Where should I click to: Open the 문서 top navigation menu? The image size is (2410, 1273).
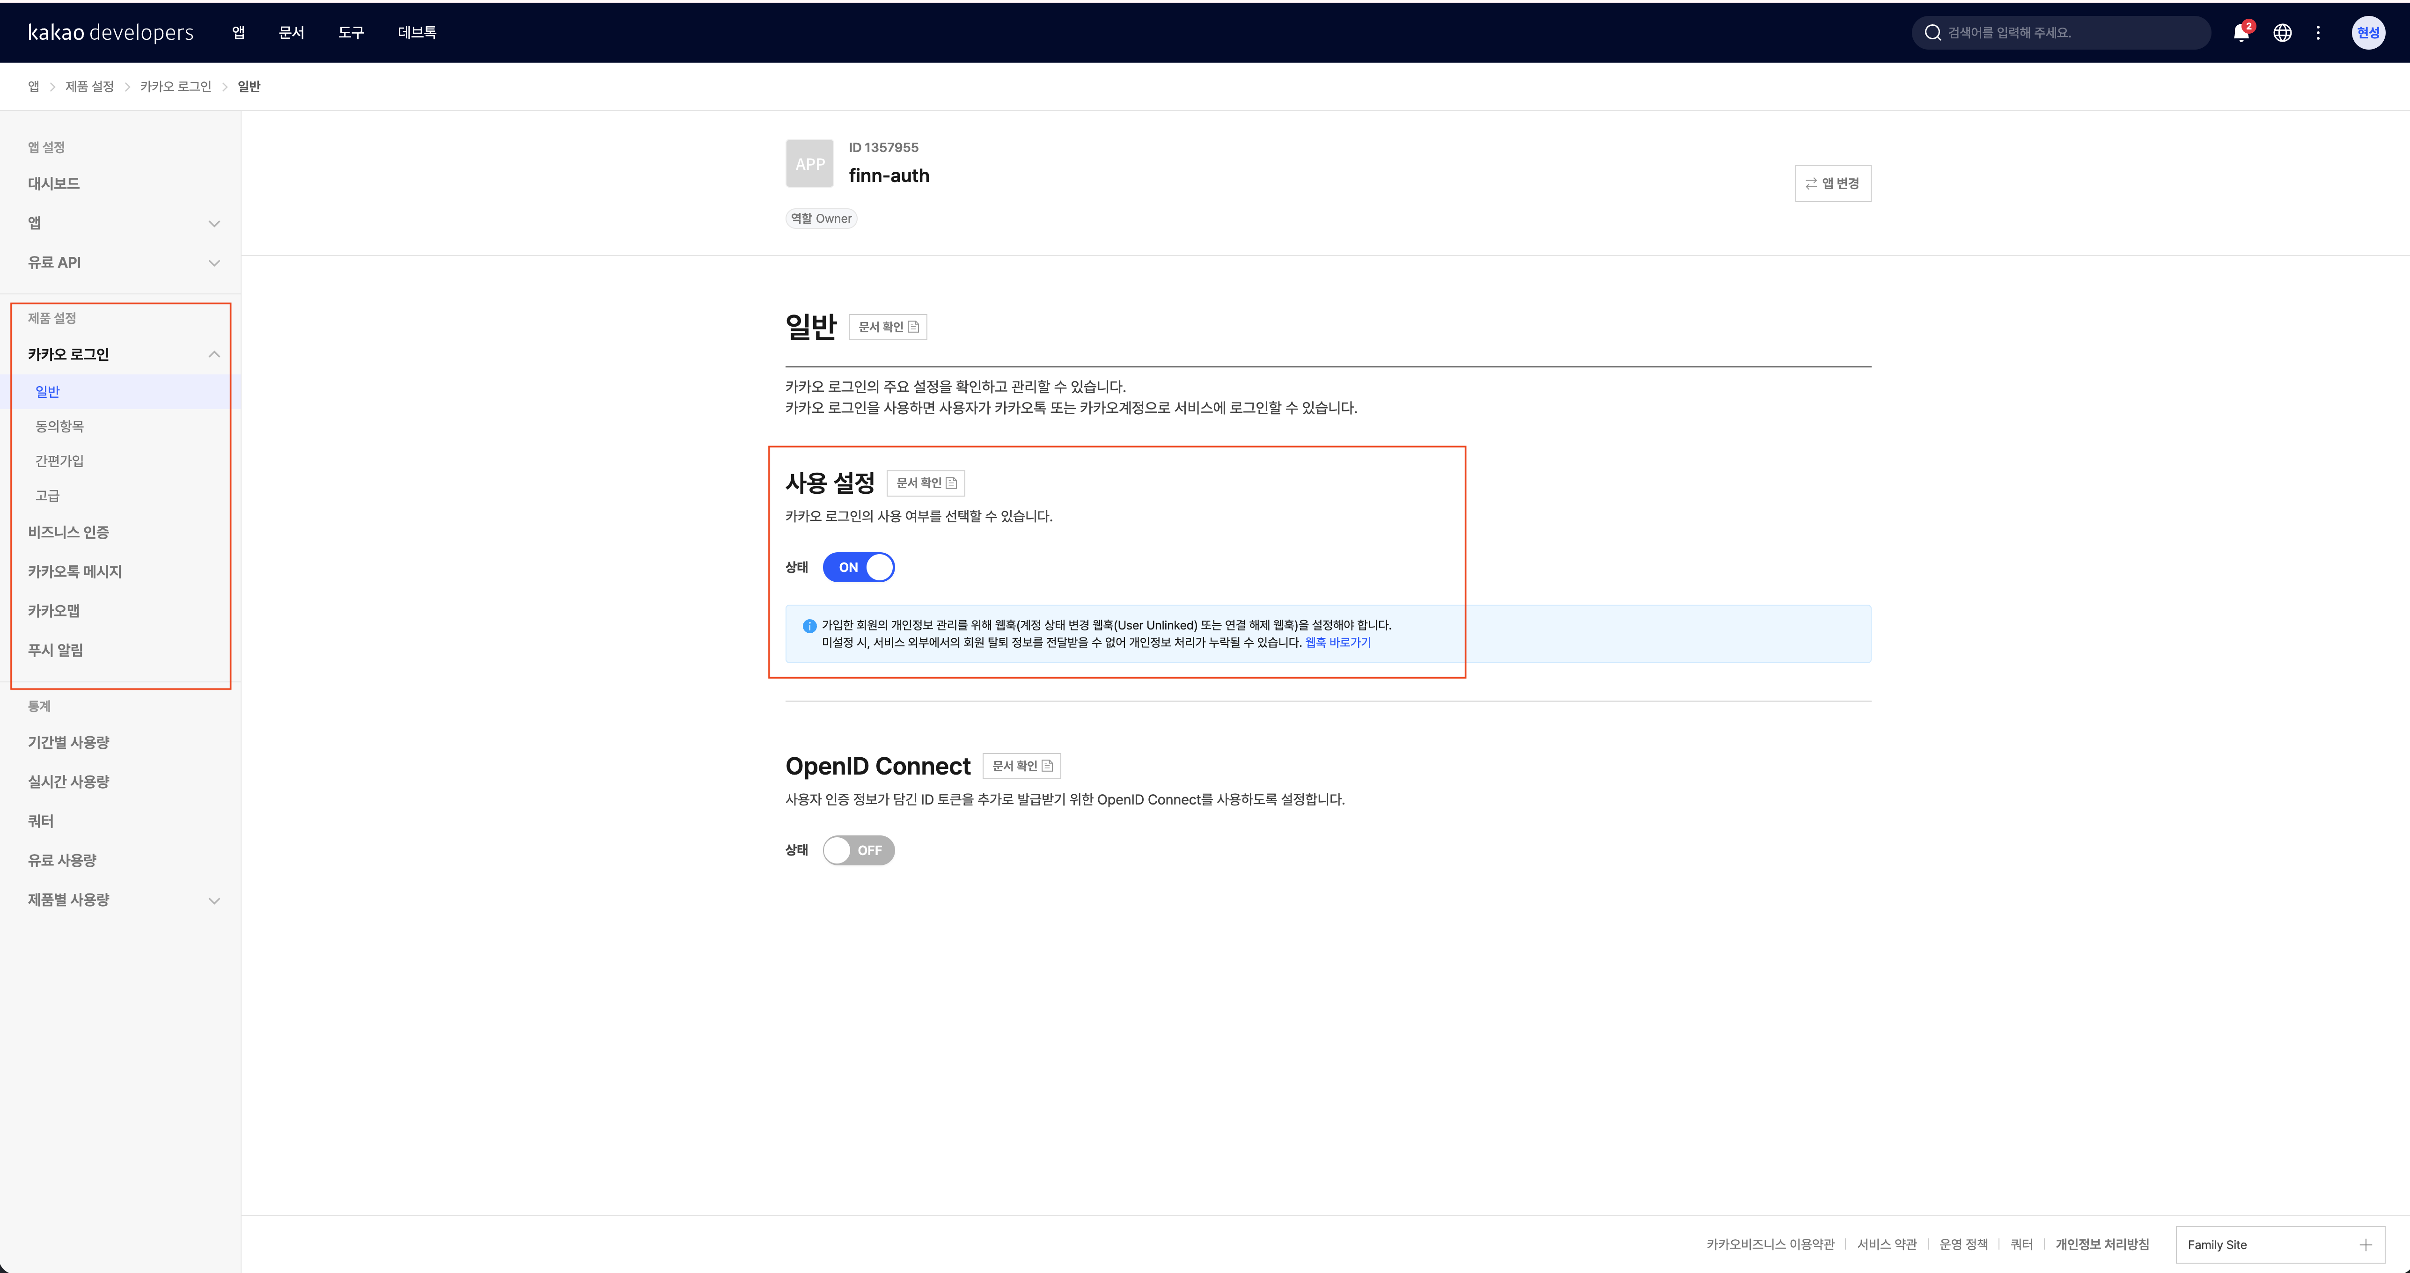click(x=292, y=33)
